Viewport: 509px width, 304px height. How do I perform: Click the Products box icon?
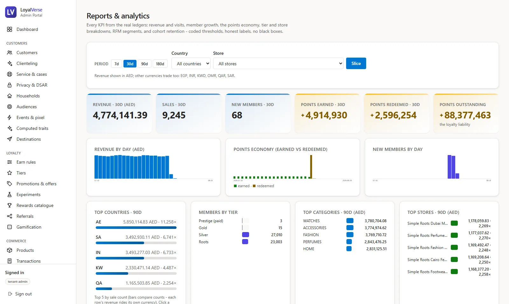pyautogui.click(x=10, y=250)
